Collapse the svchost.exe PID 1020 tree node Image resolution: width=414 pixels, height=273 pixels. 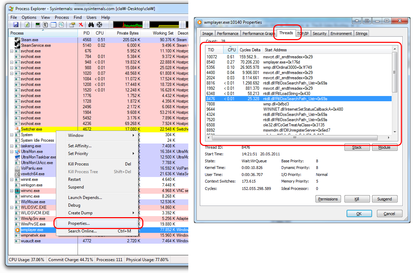click(x=12, y=73)
